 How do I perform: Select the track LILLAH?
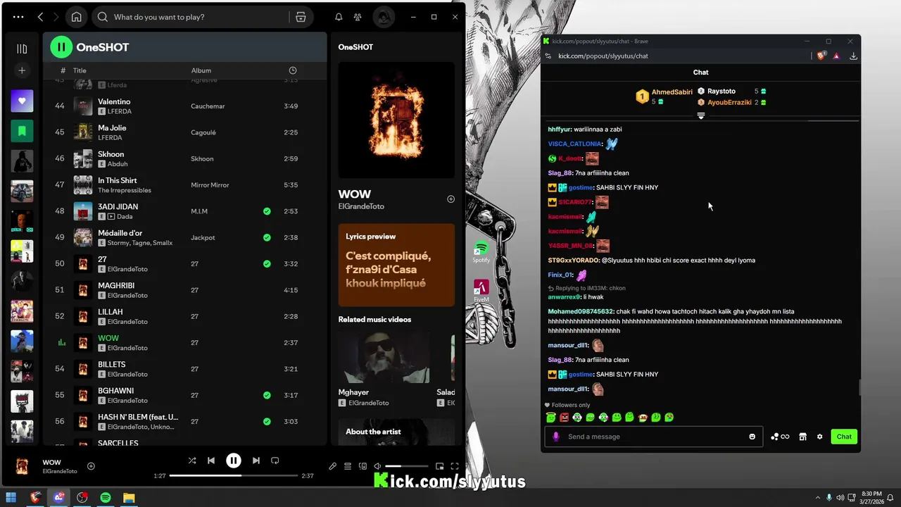pyautogui.click(x=111, y=312)
